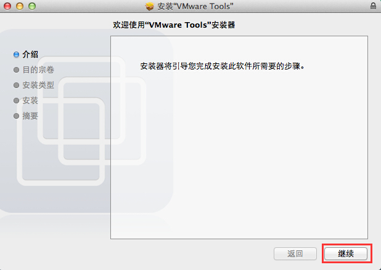Select the 安装 step label
This screenshot has height=270, width=381.
(x=30, y=100)
